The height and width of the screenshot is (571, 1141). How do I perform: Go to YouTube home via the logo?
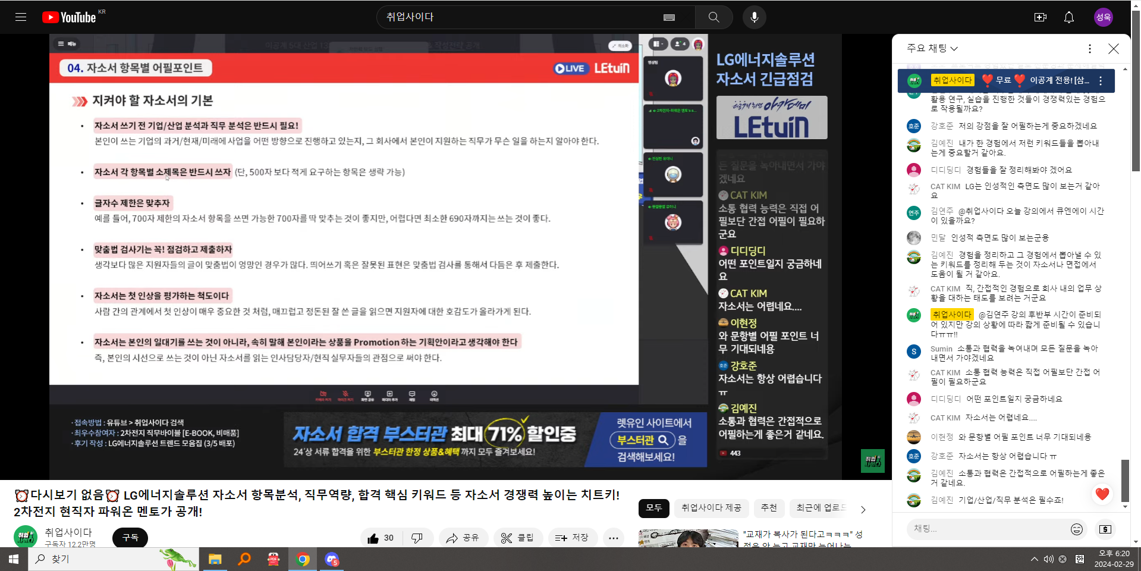69,17
